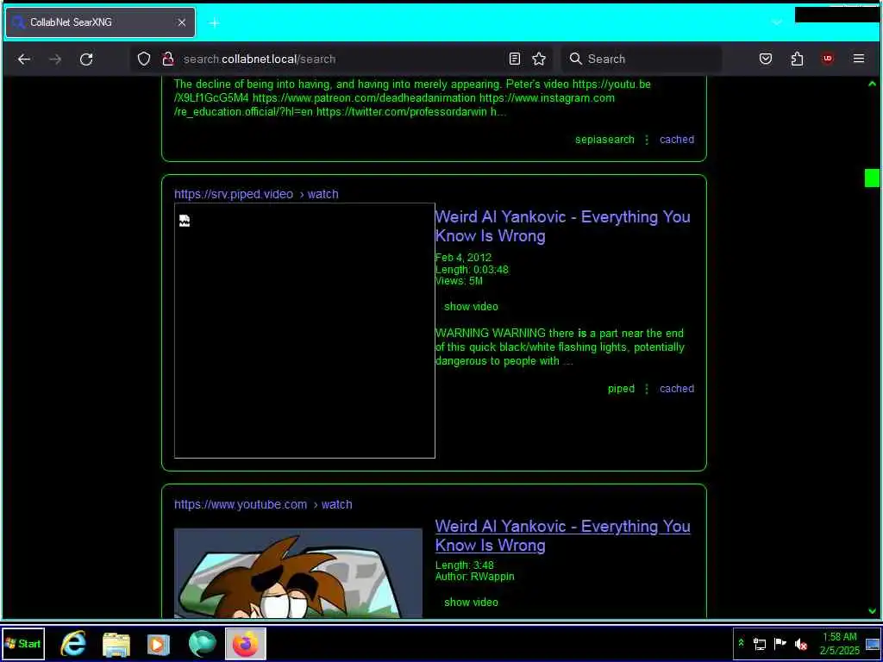883x662 pixels.
Task: Click the network tray icon
Action: click(760, 644)
